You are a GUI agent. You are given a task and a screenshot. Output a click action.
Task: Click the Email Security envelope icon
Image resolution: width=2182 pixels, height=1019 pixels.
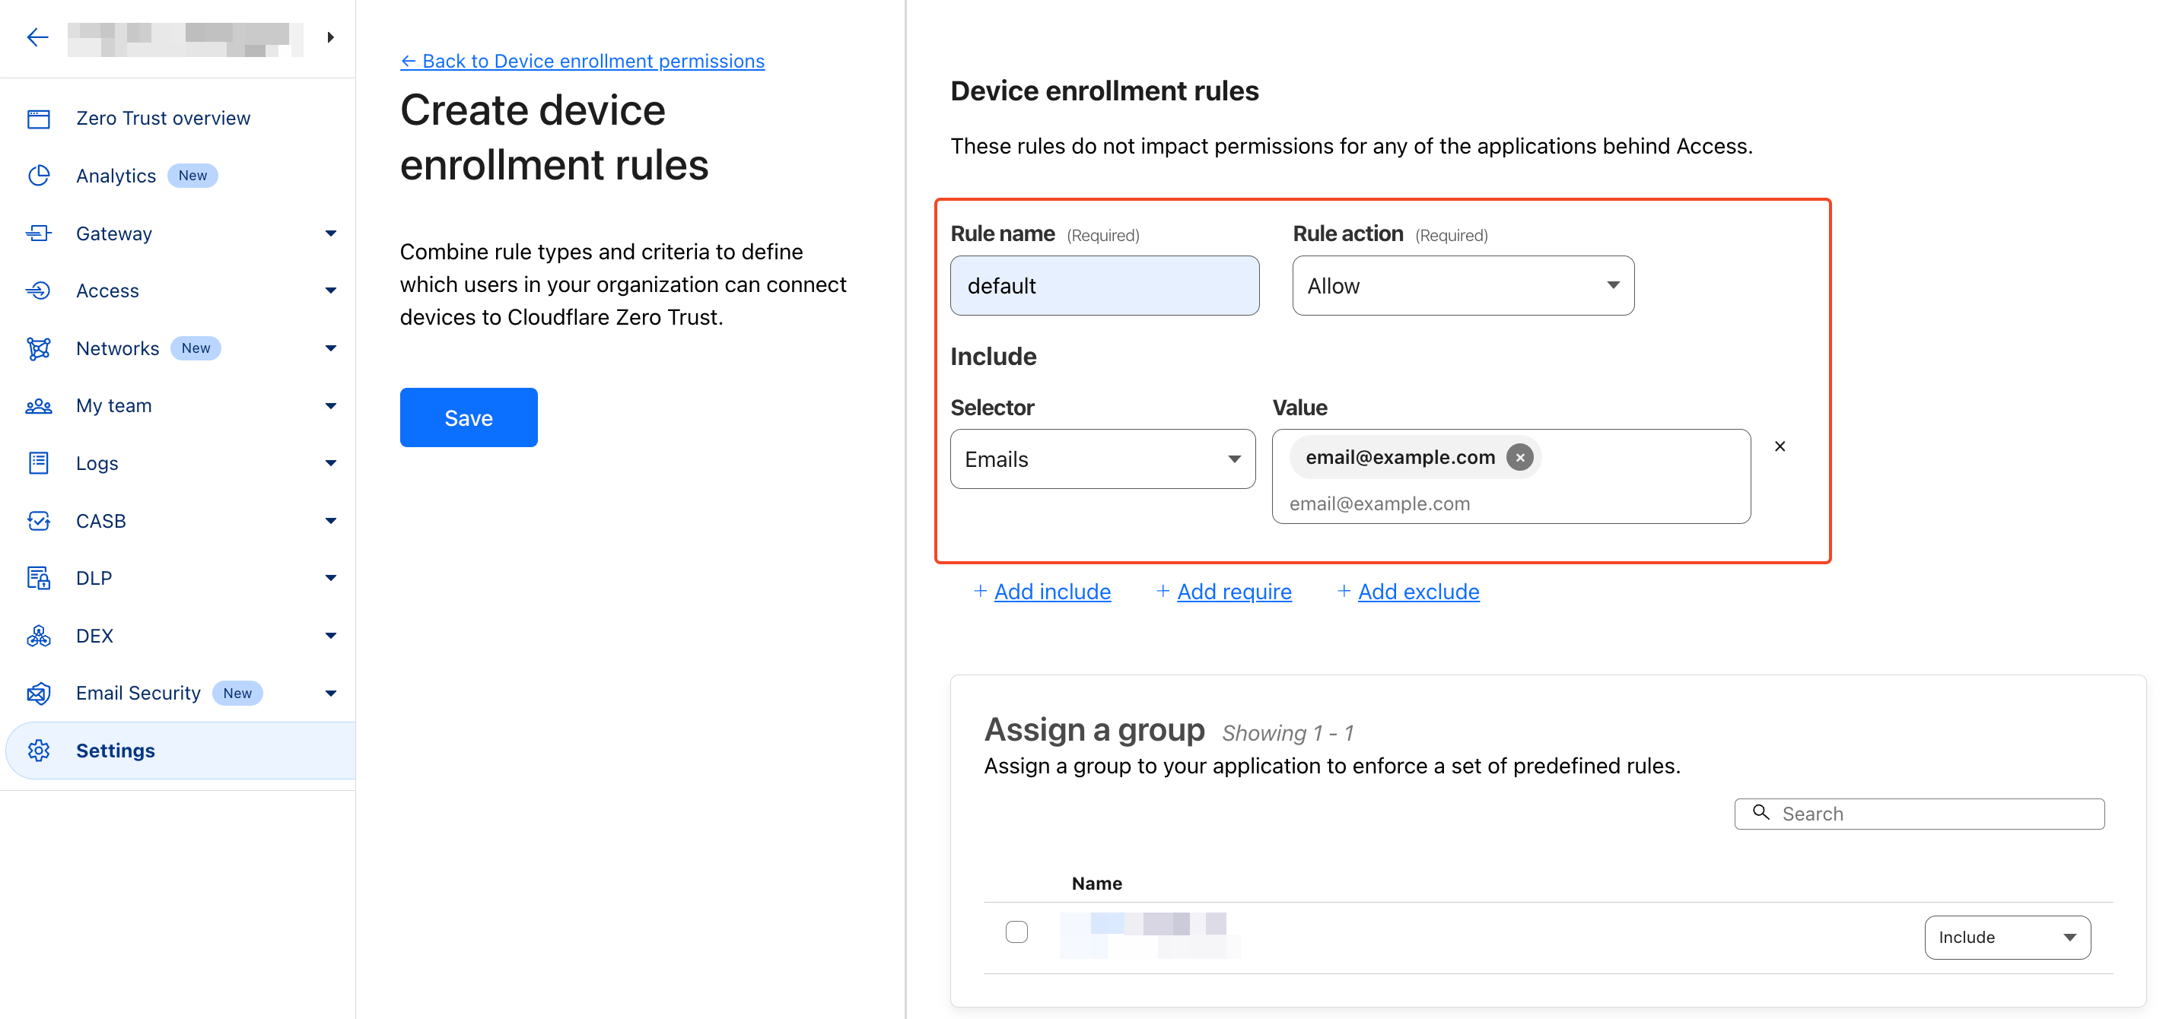(39, 694)
